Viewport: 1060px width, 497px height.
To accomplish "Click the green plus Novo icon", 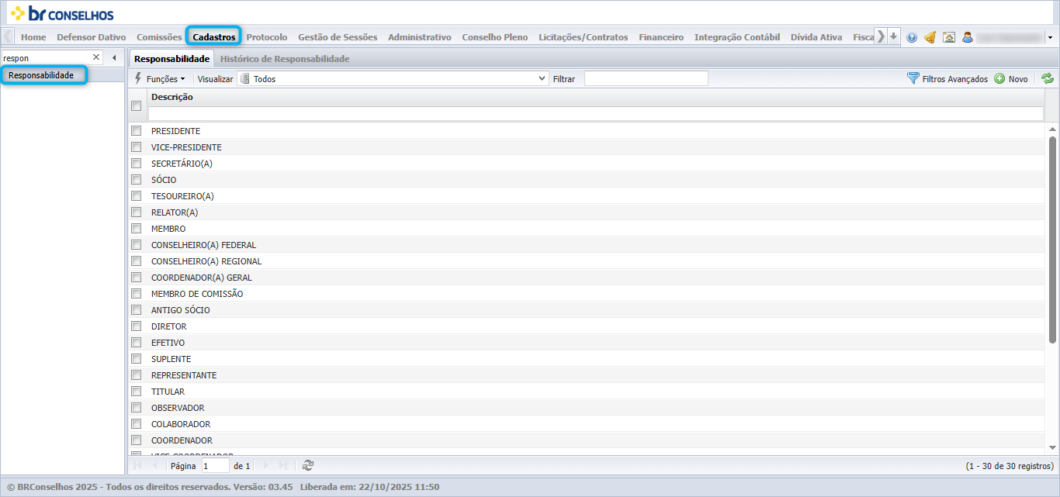I will click(999, 78).
